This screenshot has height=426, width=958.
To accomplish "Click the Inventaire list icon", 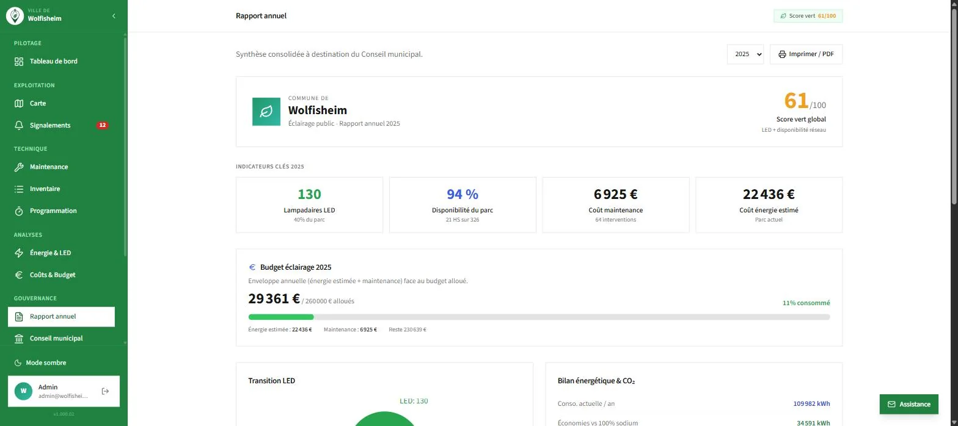I will [x=19, y=189].
